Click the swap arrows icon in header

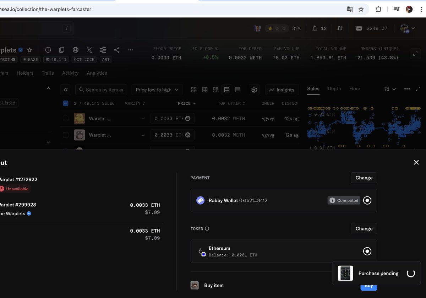(340, 28)
